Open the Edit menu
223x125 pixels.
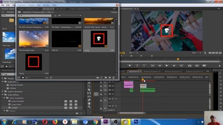(8, 5)
